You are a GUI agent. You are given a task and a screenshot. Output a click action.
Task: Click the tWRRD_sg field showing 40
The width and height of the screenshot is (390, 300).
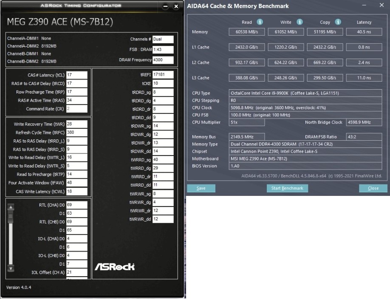(x=163, y=160)
